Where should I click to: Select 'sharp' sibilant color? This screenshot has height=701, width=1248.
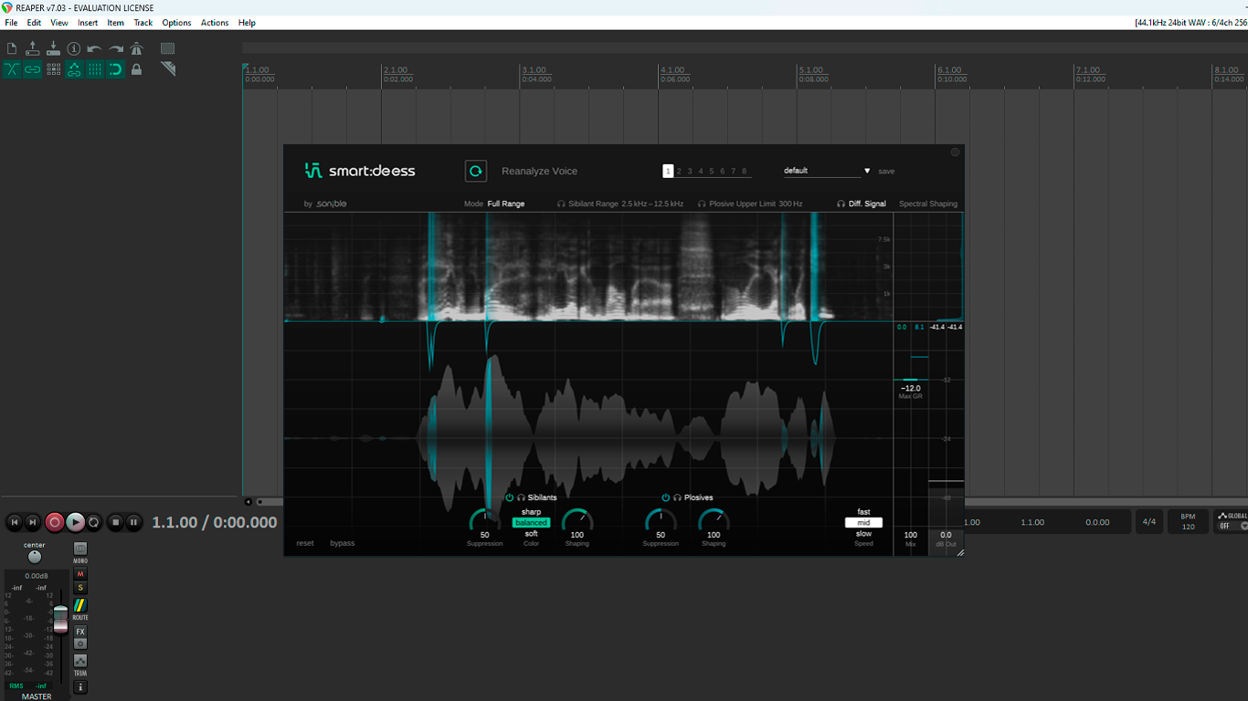tap(531, 512)
